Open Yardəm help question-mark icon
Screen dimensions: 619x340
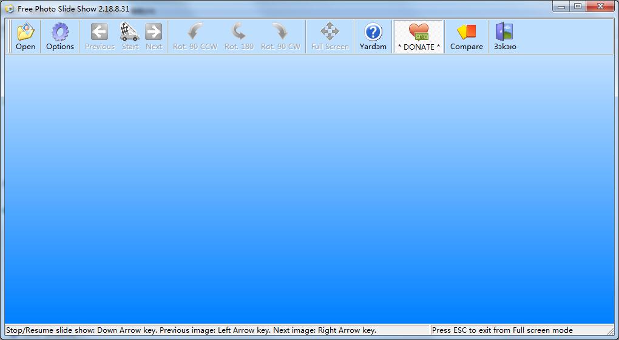click(x=373, y=37)
